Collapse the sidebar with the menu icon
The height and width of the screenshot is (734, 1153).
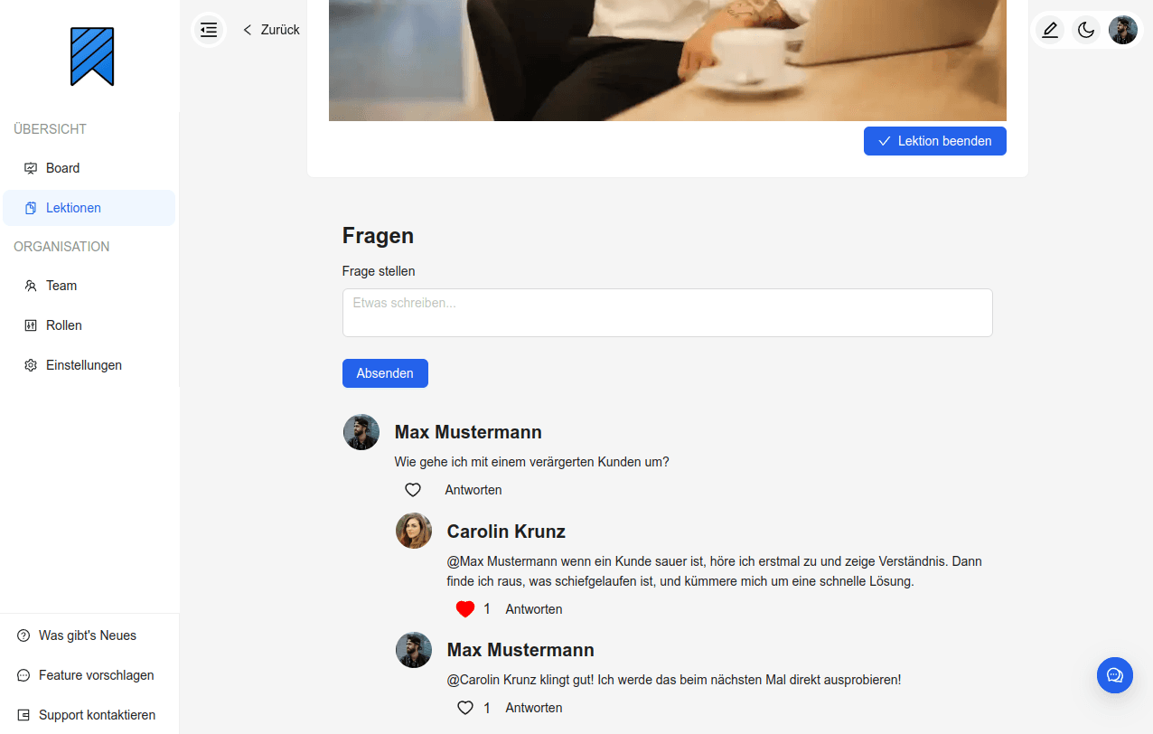(209, 30)
